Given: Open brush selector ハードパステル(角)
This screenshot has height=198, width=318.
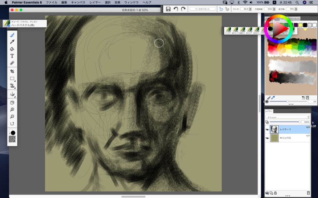Looking at the screenshot, I should pyautogui.click(x=25, y=24).
